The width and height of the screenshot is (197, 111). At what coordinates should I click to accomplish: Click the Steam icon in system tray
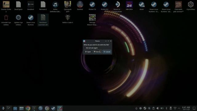point(145,108)
